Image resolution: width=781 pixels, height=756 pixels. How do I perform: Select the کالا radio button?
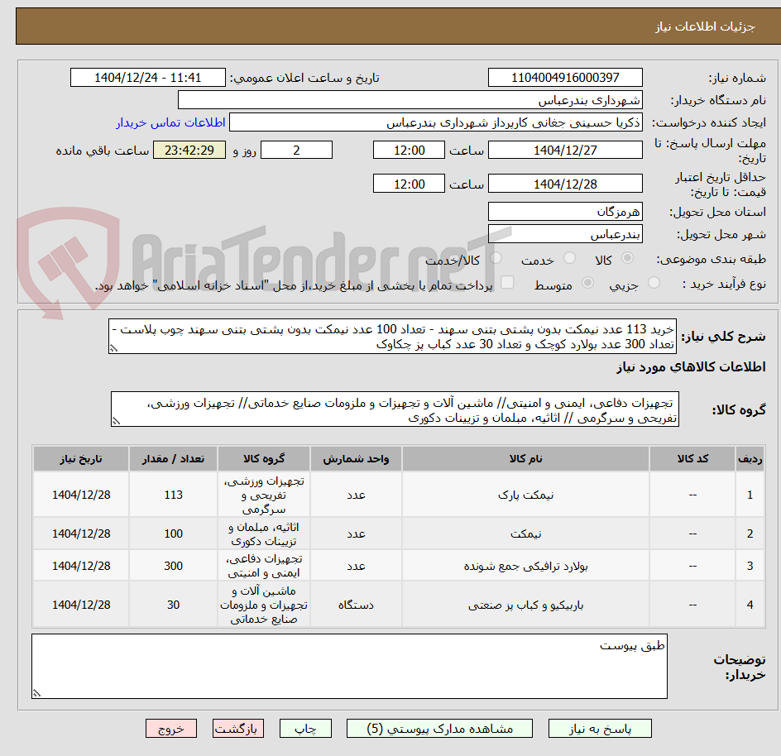coord(627,258)
